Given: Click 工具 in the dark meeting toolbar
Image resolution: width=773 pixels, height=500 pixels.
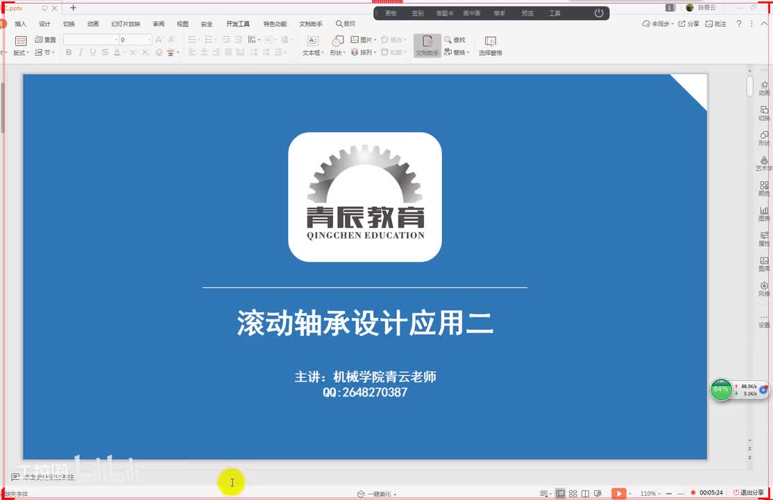Looking at the screenshot, I should pos(554,13).
